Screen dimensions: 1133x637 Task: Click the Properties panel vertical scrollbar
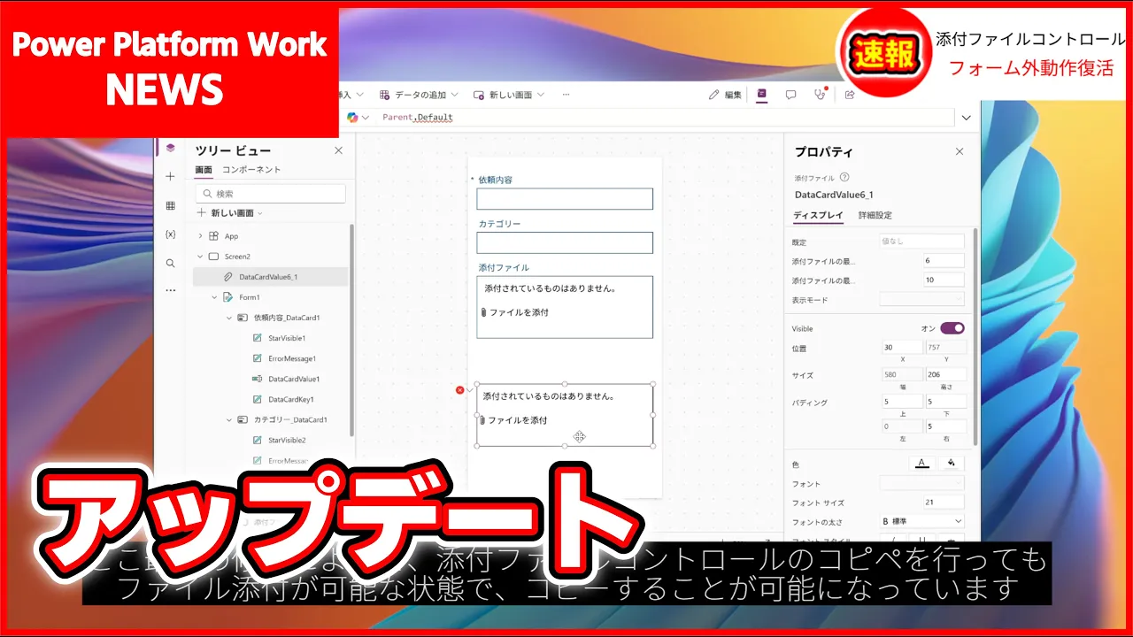coord(975,336)
